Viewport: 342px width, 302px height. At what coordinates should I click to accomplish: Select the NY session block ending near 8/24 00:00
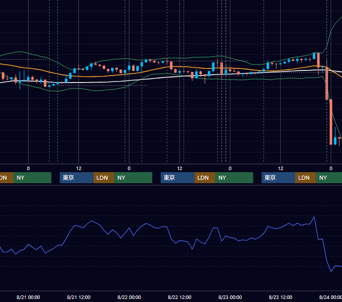(329, 178)
